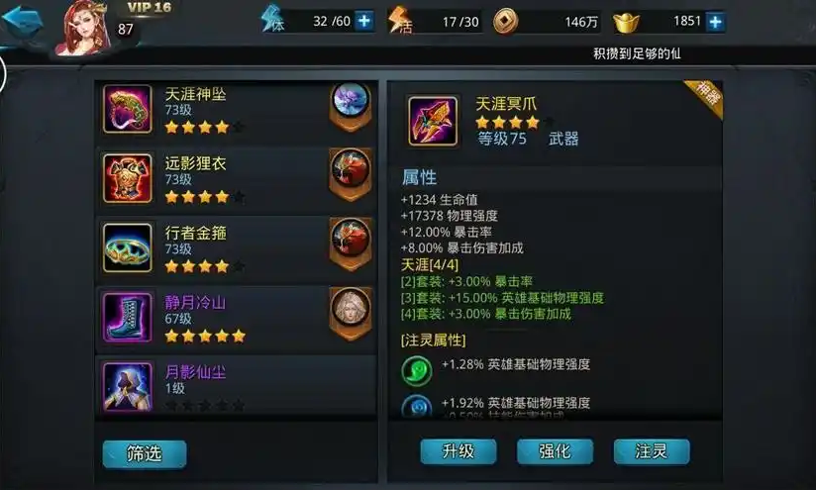Tap blonde hero badge on 静月冷山 row
Image resolution: width=816 pixels, height=490 pixels.
point(351,313)
